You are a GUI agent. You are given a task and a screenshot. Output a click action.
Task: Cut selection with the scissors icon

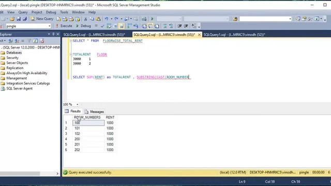click(85, 19)
